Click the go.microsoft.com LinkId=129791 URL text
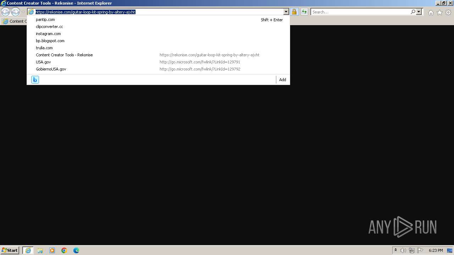This screenshot has height=255, width=454. click(x=200, y=62)
